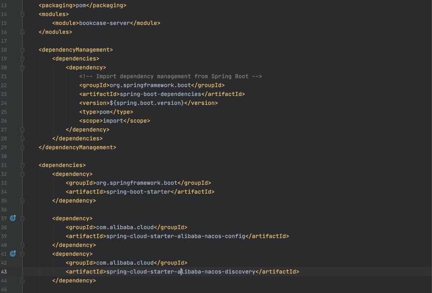Click fold end marker on line 35
This screenshot has height=293, width=432.
22,201
